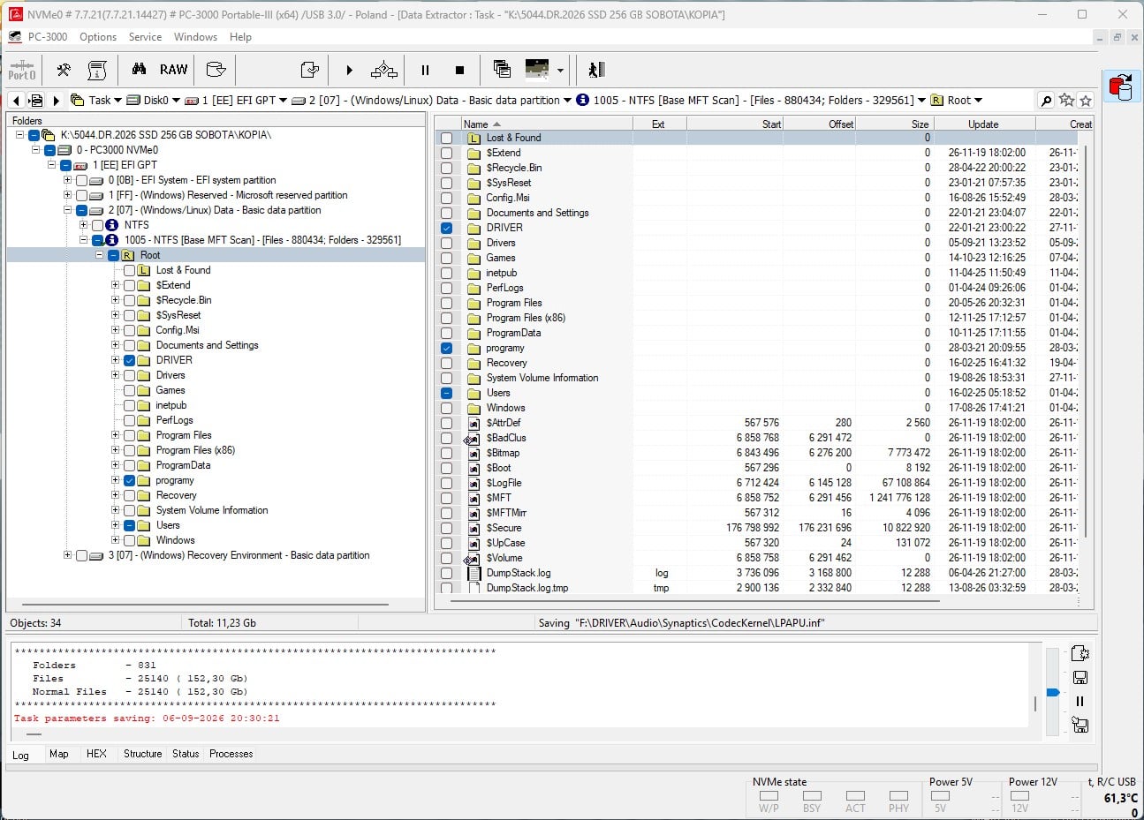Sort the file list by the Size column header

[892, 124]
